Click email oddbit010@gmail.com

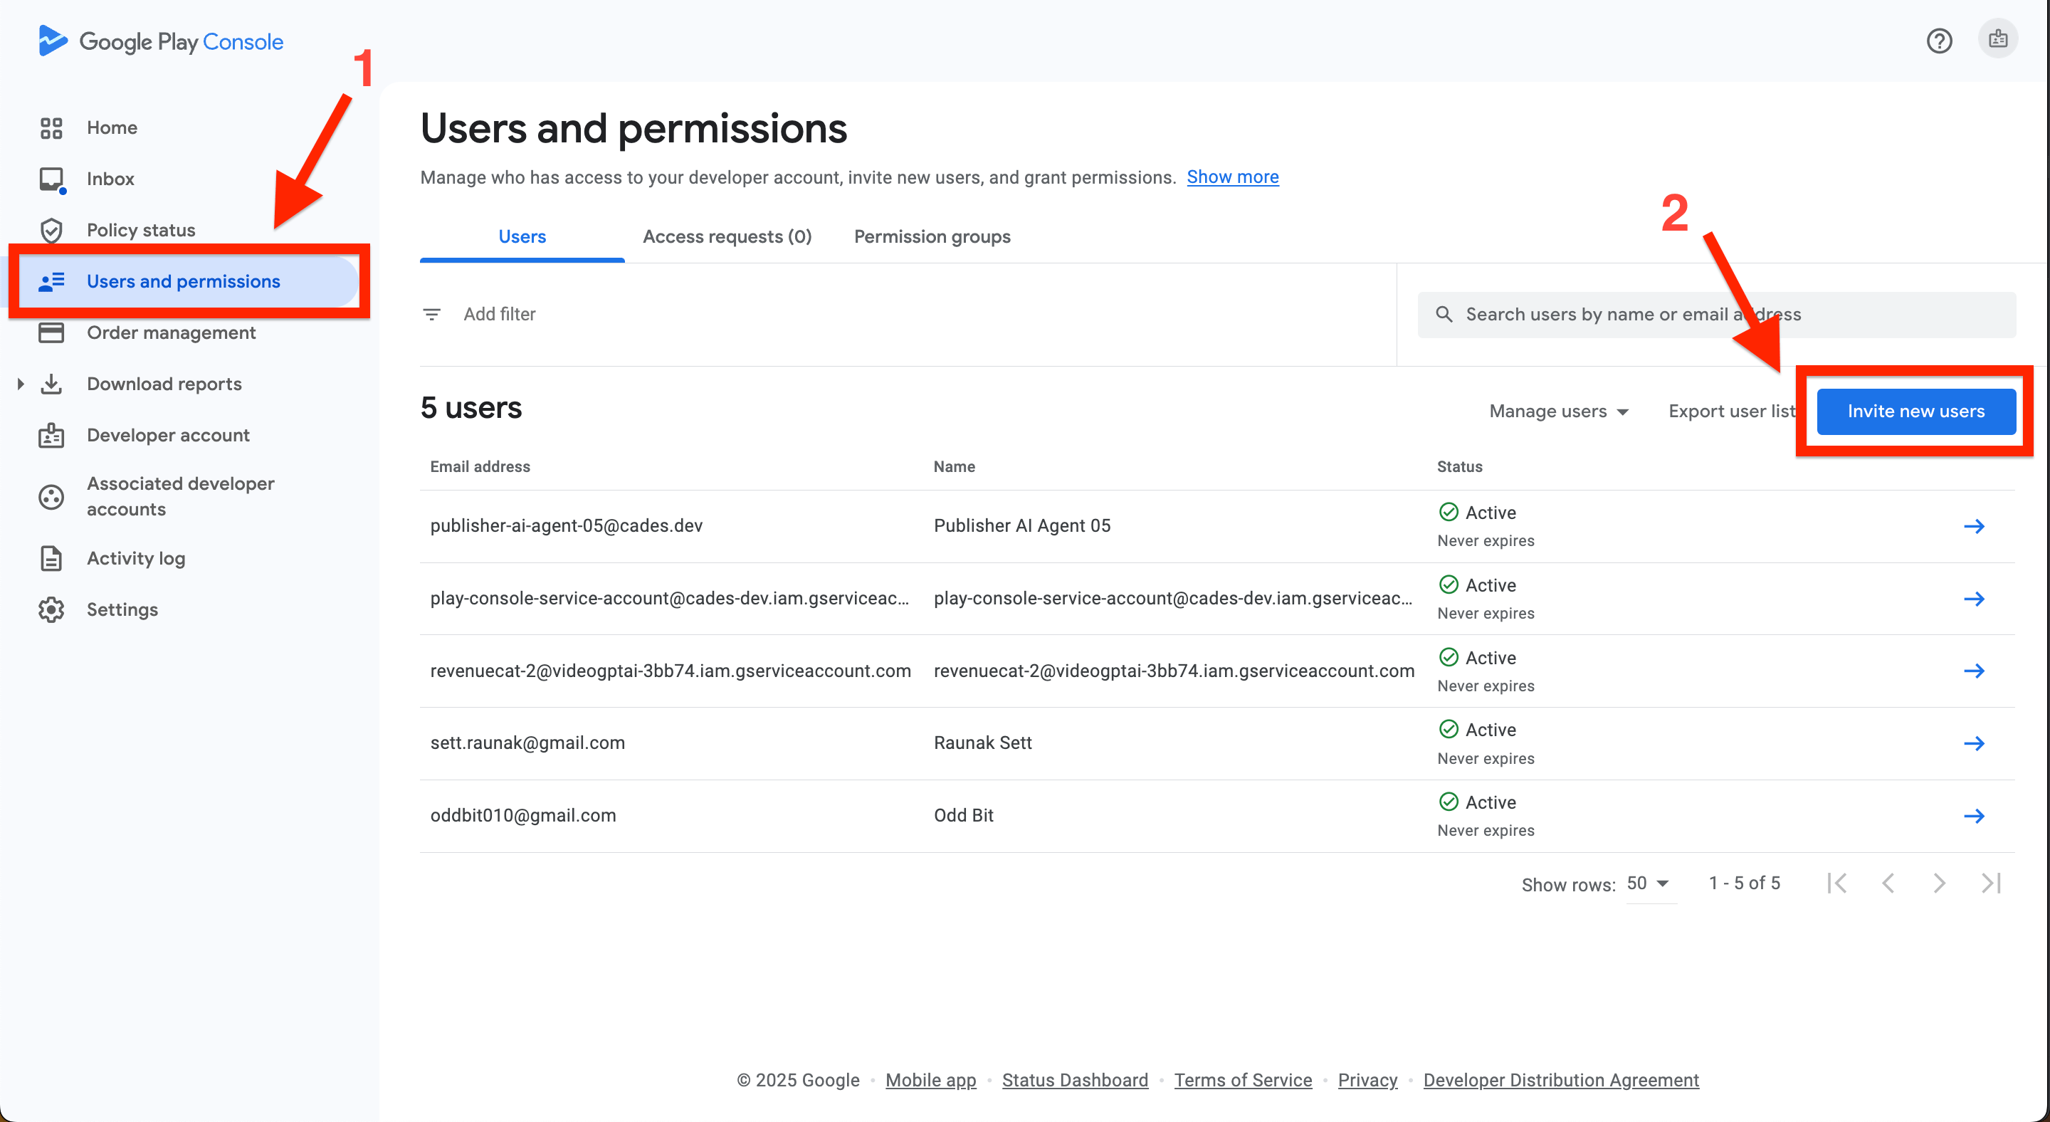(x=523, y=816)
